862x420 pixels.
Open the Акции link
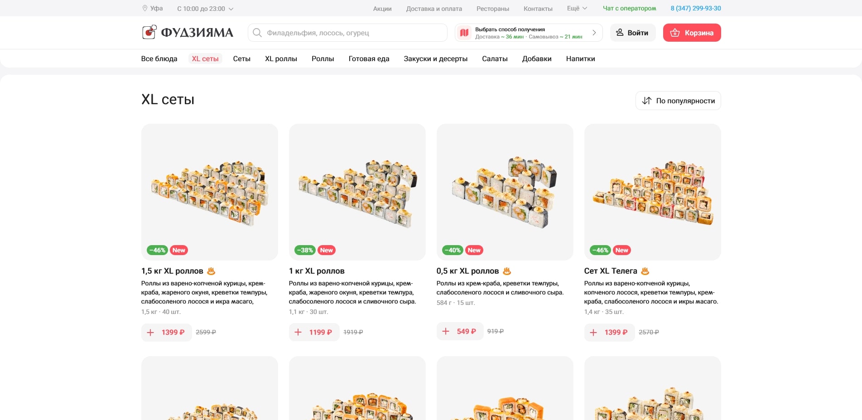click(x=382, y=9)
